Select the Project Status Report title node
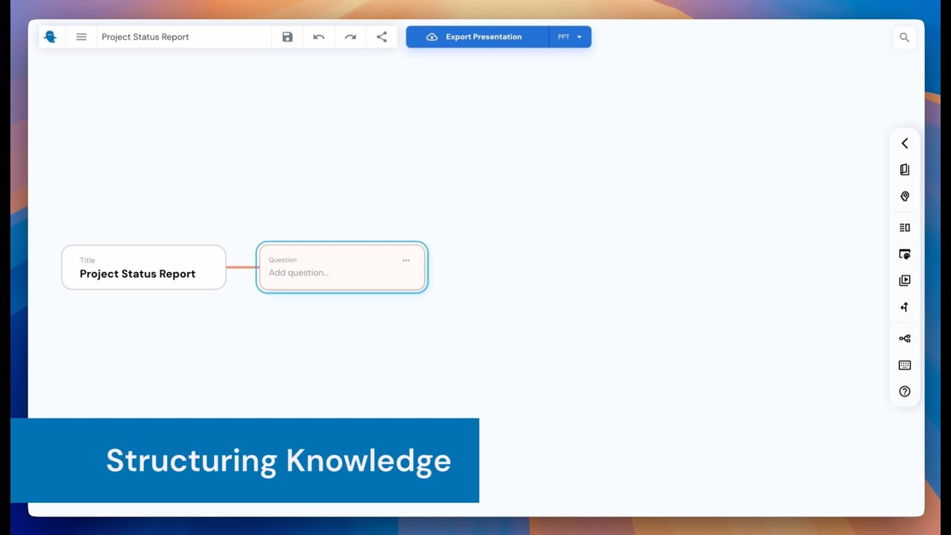 143,267
